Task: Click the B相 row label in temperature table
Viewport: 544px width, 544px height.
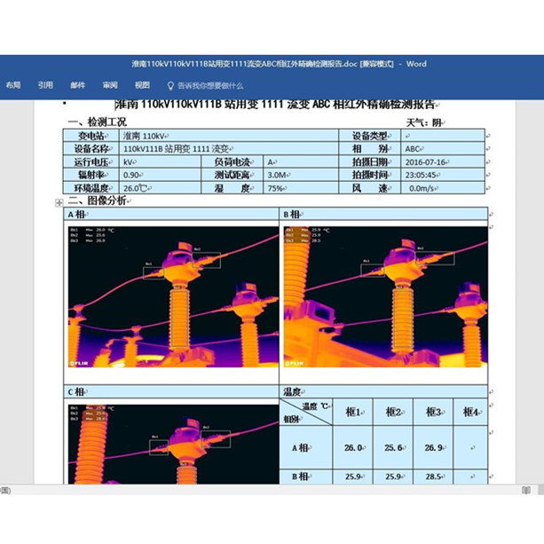Action: pyautogui.click(x=306, y=477)
